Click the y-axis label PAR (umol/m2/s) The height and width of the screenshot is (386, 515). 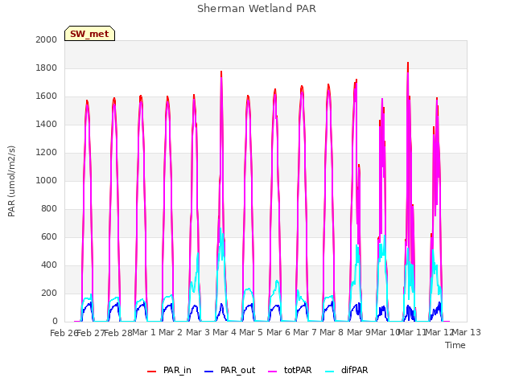coord(11,181)
